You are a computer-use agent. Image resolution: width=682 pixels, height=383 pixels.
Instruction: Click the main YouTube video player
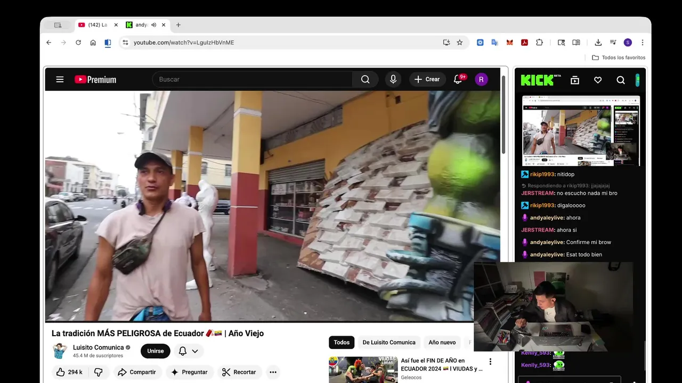pos(272,205)
